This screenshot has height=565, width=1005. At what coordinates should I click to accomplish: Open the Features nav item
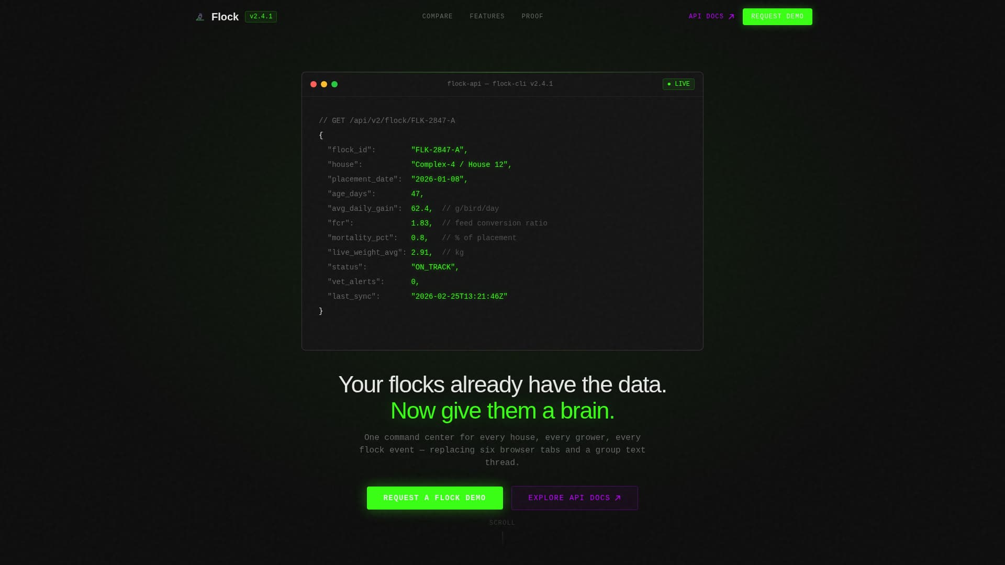click(487, 17)
